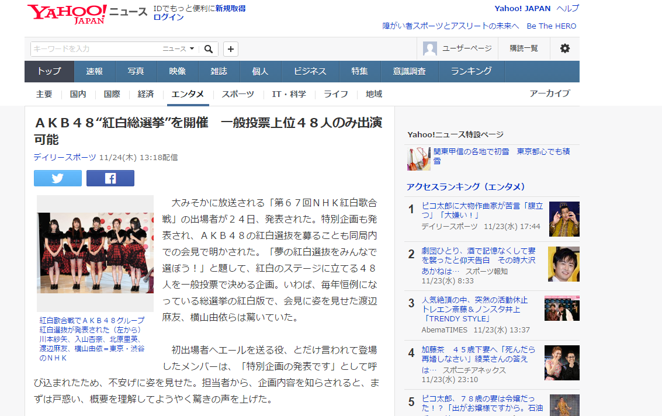This screenshot has width=662, height=416.
Task: Click the Yahoo! JAPAN logo
Action: (x=67, y=15)
